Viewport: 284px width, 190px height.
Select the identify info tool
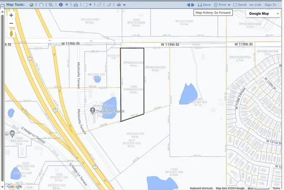coord(61,5)
